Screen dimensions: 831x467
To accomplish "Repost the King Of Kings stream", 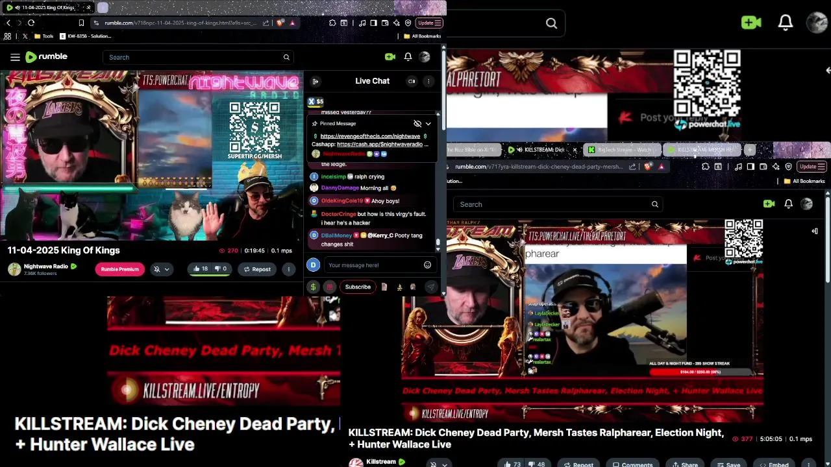I will click(257, 269).
